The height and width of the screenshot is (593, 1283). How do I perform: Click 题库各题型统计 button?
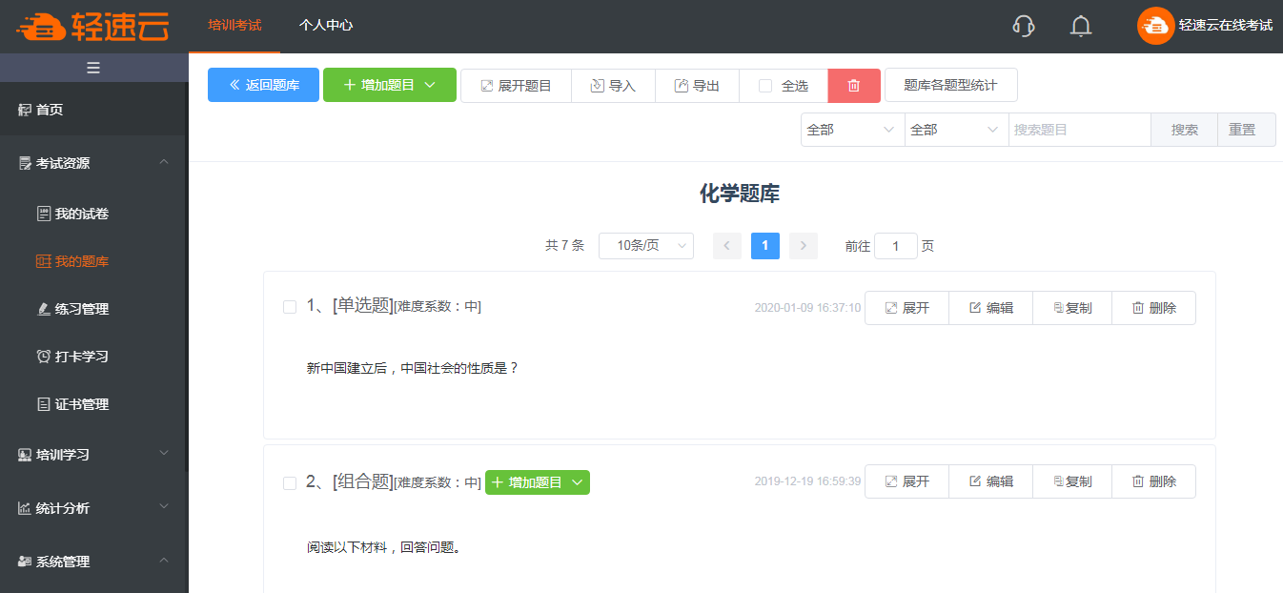[x=950, y=85]
